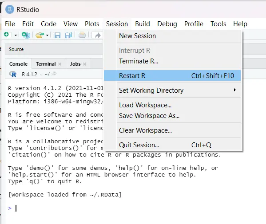Click the Source pane header label
Image resolution: width=266 pixels, height=224 pixels.
(16, 49)
